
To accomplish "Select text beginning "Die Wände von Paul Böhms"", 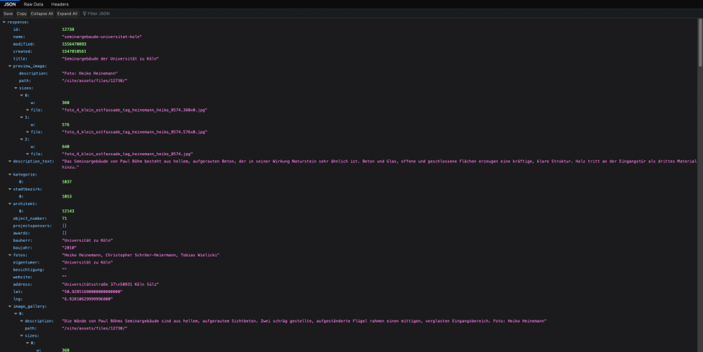I will tap(304, 320).
